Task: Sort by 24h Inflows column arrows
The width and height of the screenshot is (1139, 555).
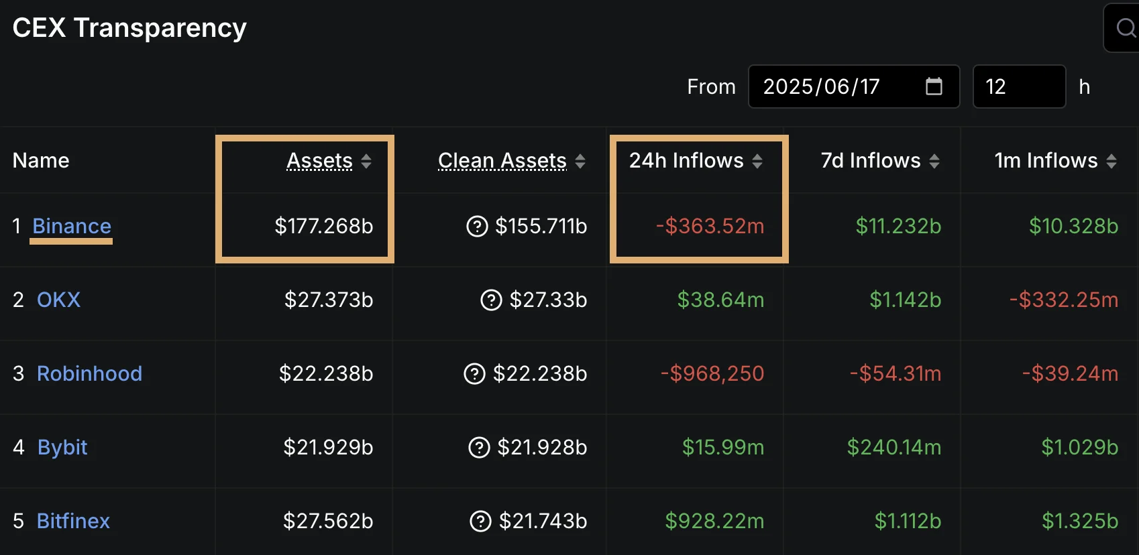Action: click(x=757, y=161)
